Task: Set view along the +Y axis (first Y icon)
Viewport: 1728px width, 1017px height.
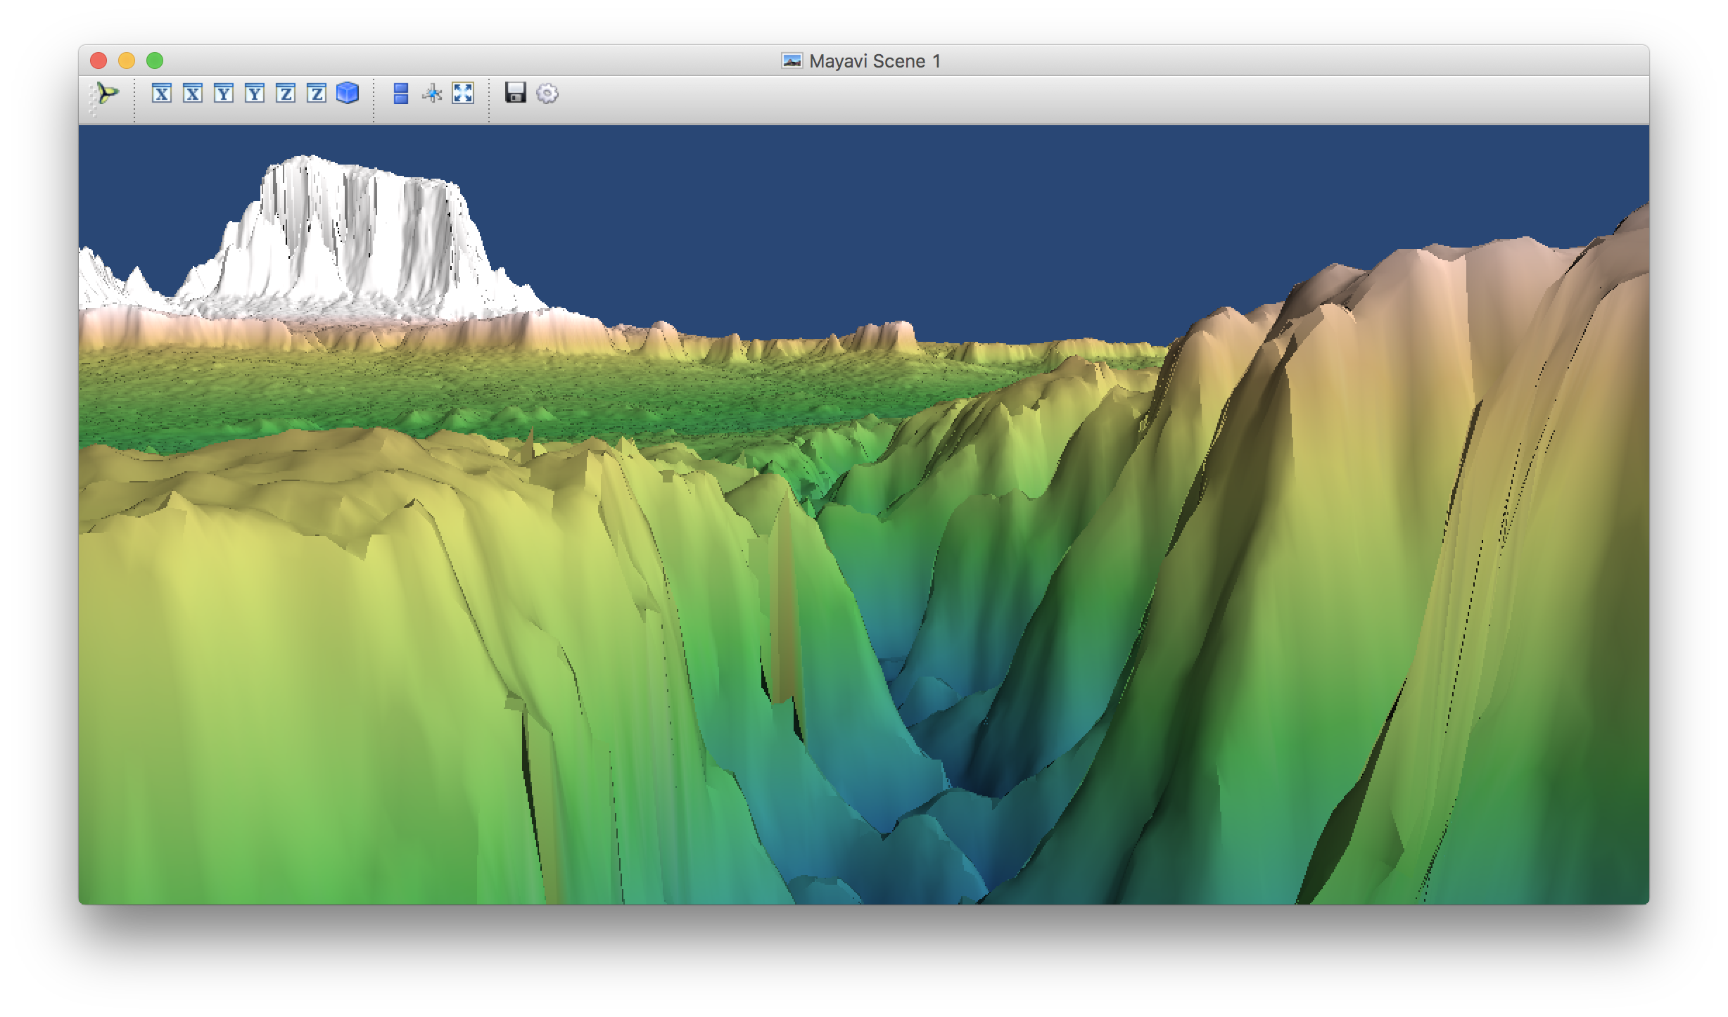Action: (224, 94)
